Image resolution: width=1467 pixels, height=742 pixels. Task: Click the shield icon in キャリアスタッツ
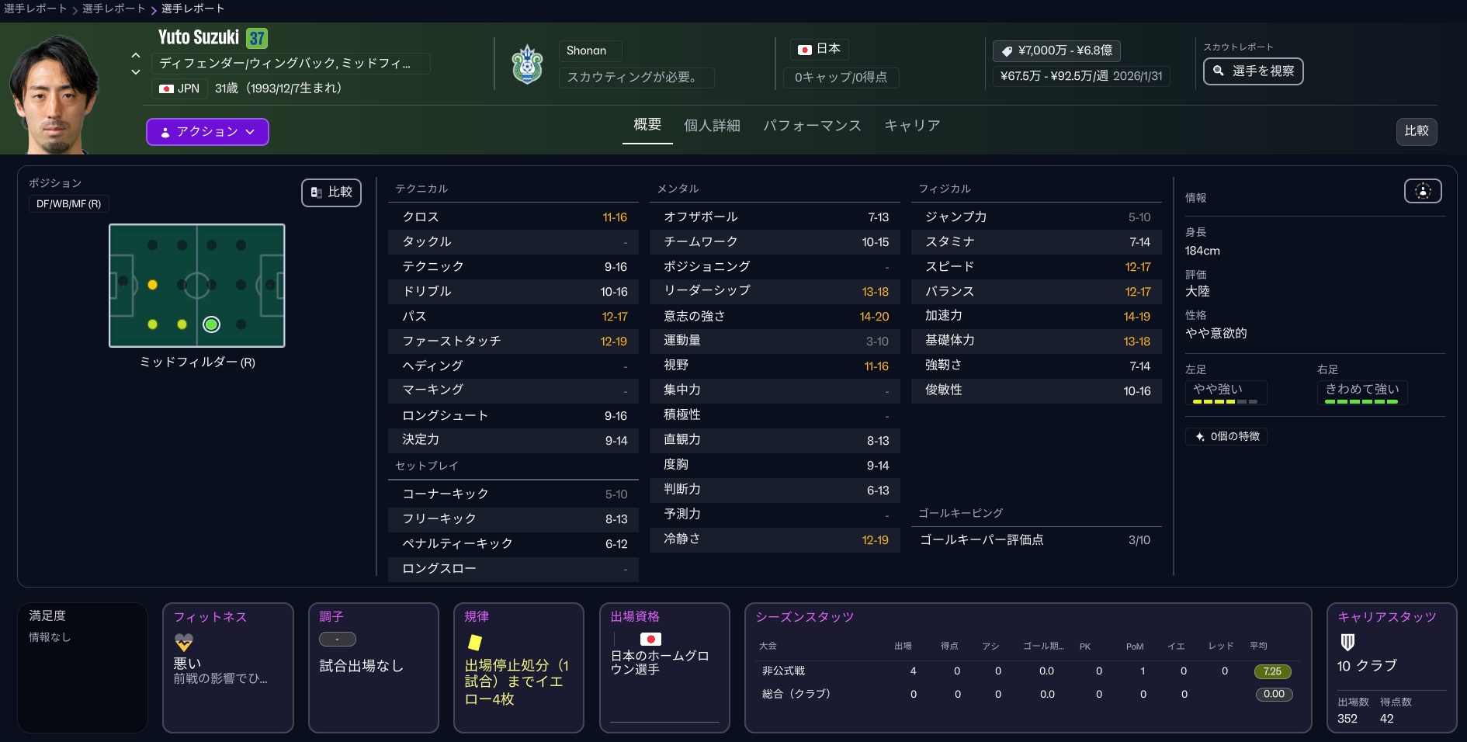[1347, 642]
